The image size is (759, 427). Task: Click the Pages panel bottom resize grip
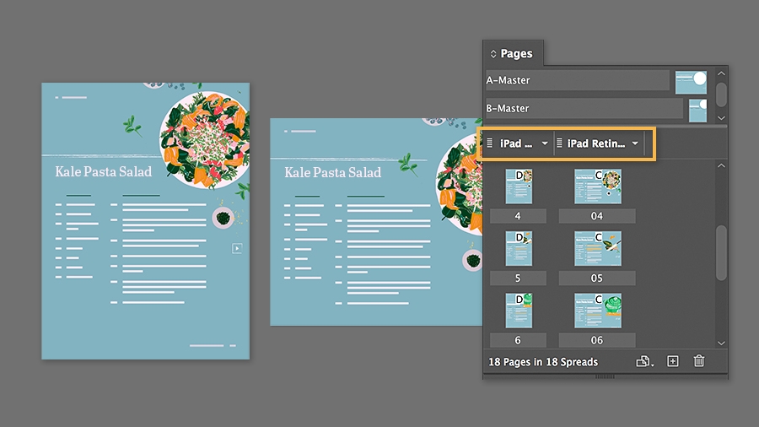pos(605,376)
